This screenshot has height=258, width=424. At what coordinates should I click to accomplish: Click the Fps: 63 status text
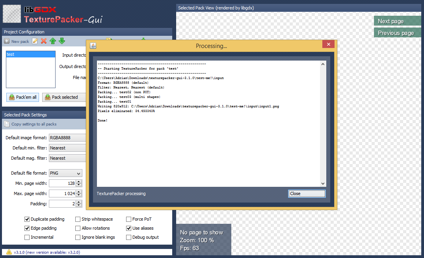click(x=189, y=248)
